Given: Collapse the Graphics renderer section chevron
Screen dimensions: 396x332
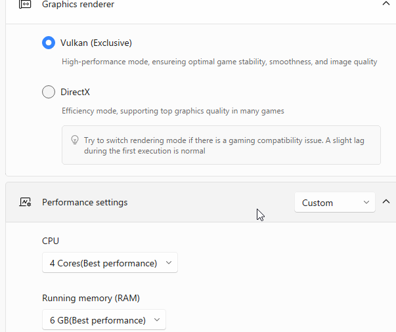Looking at the screenshot, I should [385, 4].
